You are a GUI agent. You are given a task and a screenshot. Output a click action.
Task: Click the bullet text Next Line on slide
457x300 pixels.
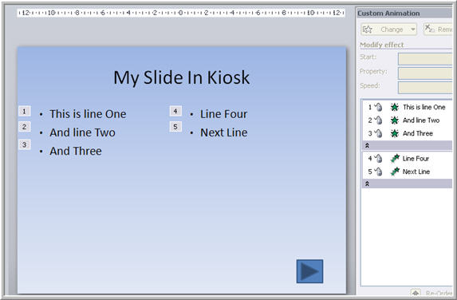[x=224, y=132]
